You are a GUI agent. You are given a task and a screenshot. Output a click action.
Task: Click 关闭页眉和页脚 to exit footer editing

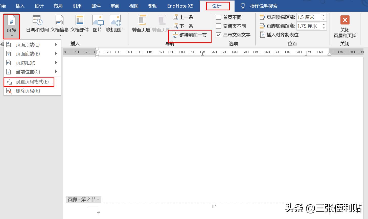pos(345,26)
